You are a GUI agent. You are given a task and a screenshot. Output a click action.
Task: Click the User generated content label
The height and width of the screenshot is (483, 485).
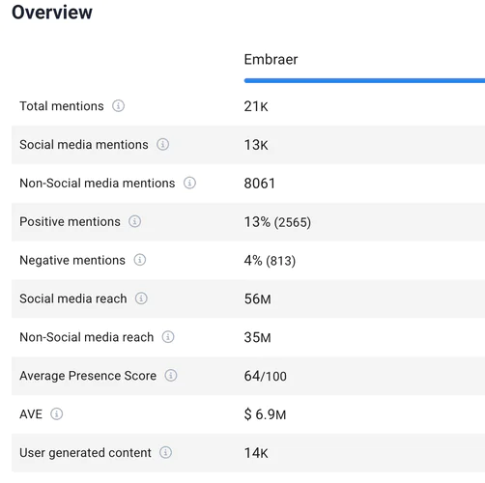click(85, 453)
